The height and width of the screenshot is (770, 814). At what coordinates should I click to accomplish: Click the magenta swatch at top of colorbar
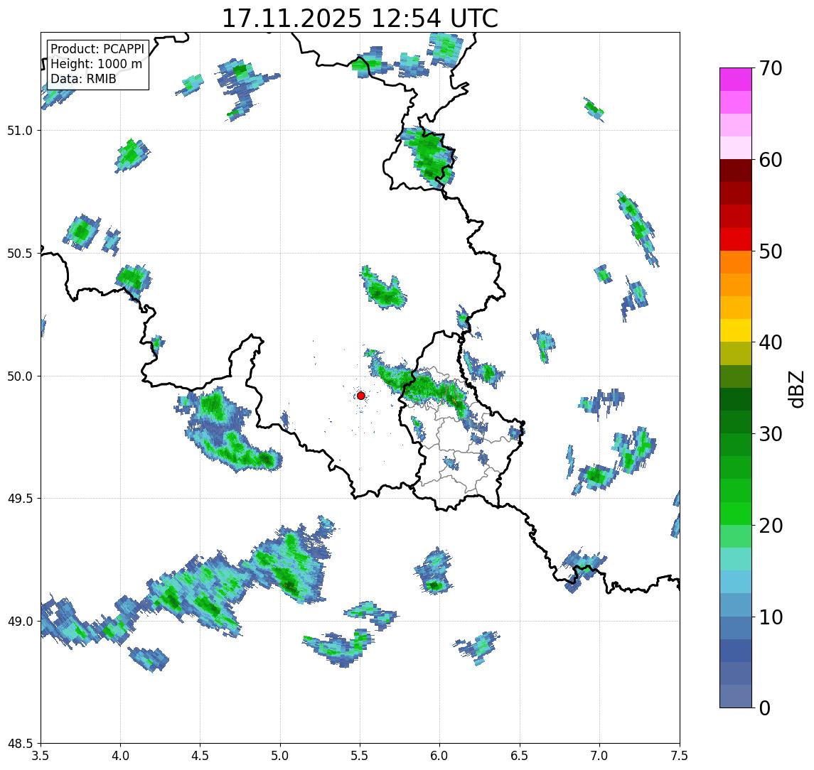736,80
